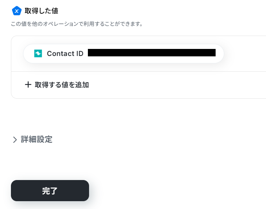This screenshot has height=209, width=266.
Task: Click the left padding of Contact ID chip
Action: point(28,54)
